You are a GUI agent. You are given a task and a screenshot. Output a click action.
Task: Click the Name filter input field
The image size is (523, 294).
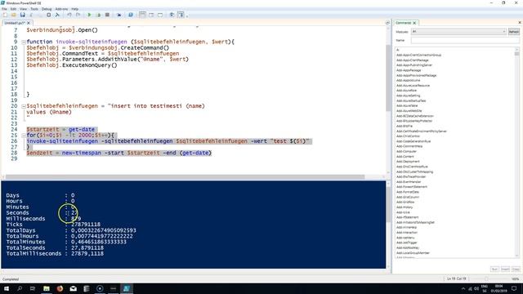465,40
